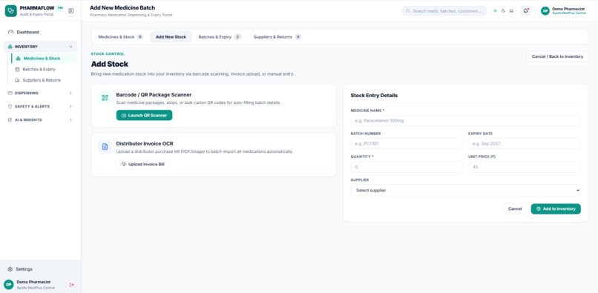
Task: Focus the top search meds field
Action: coord(444,11)
